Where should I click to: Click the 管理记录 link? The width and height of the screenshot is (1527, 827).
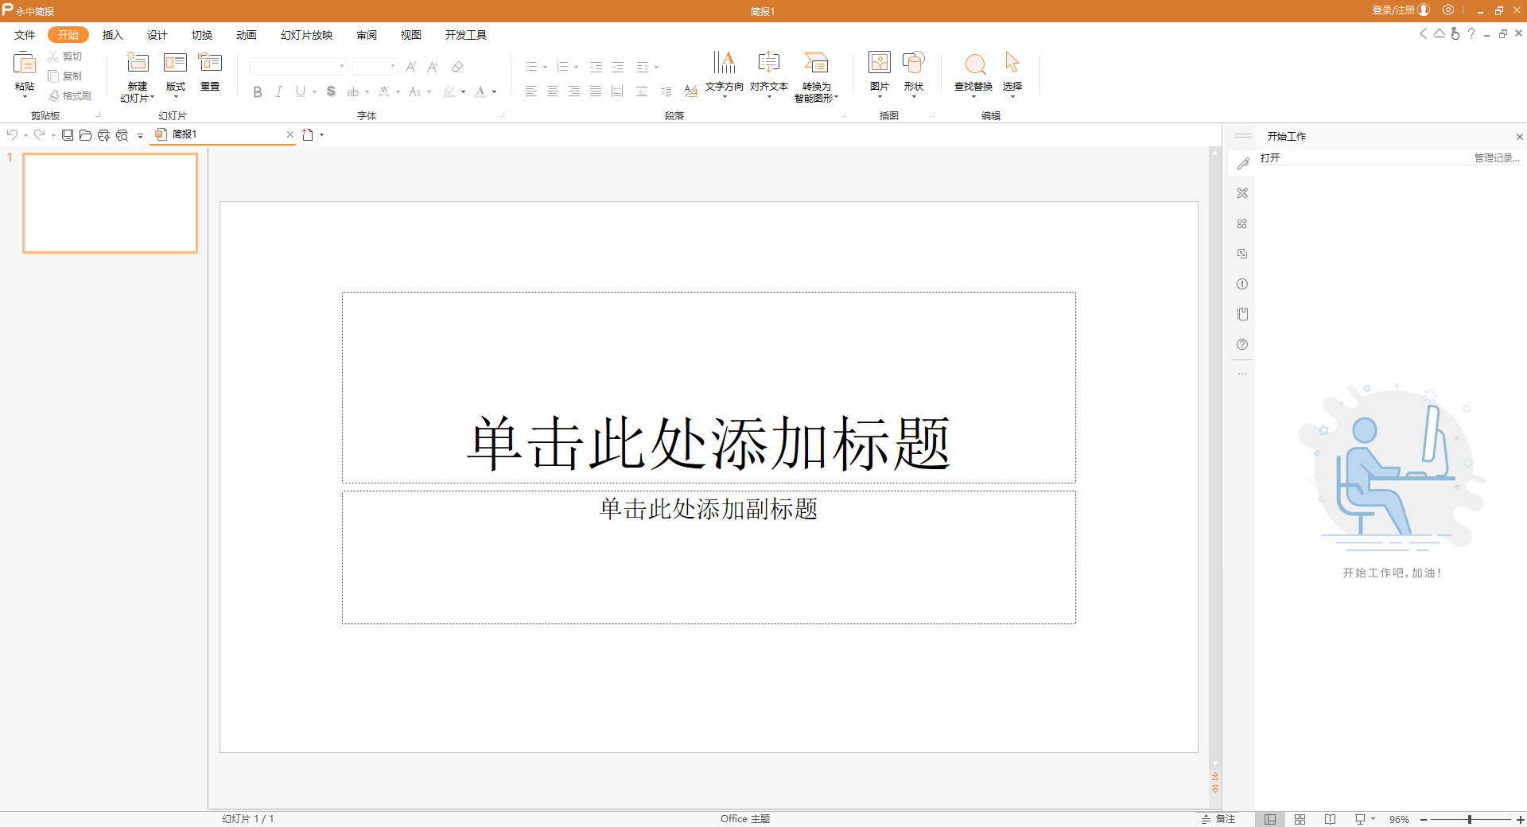1496,158
